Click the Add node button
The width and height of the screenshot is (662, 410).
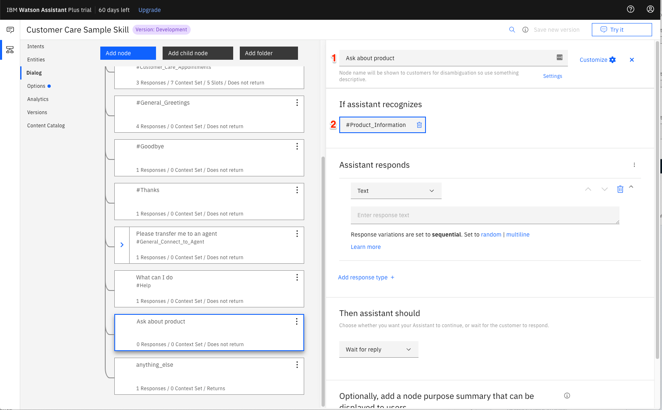[x=128, y=53]
